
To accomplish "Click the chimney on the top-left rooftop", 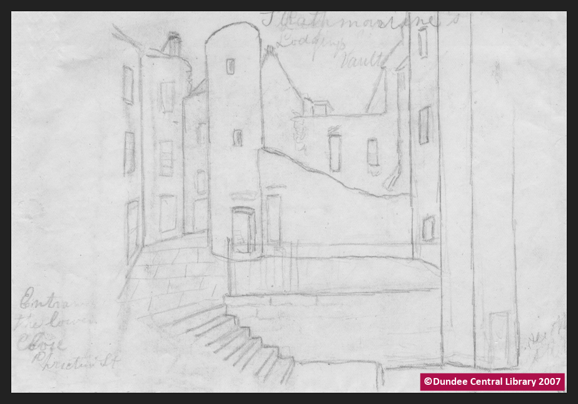I will (172, 44).
